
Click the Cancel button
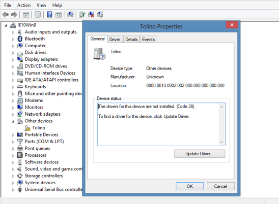pyautogui.click(x=220, y=186)
